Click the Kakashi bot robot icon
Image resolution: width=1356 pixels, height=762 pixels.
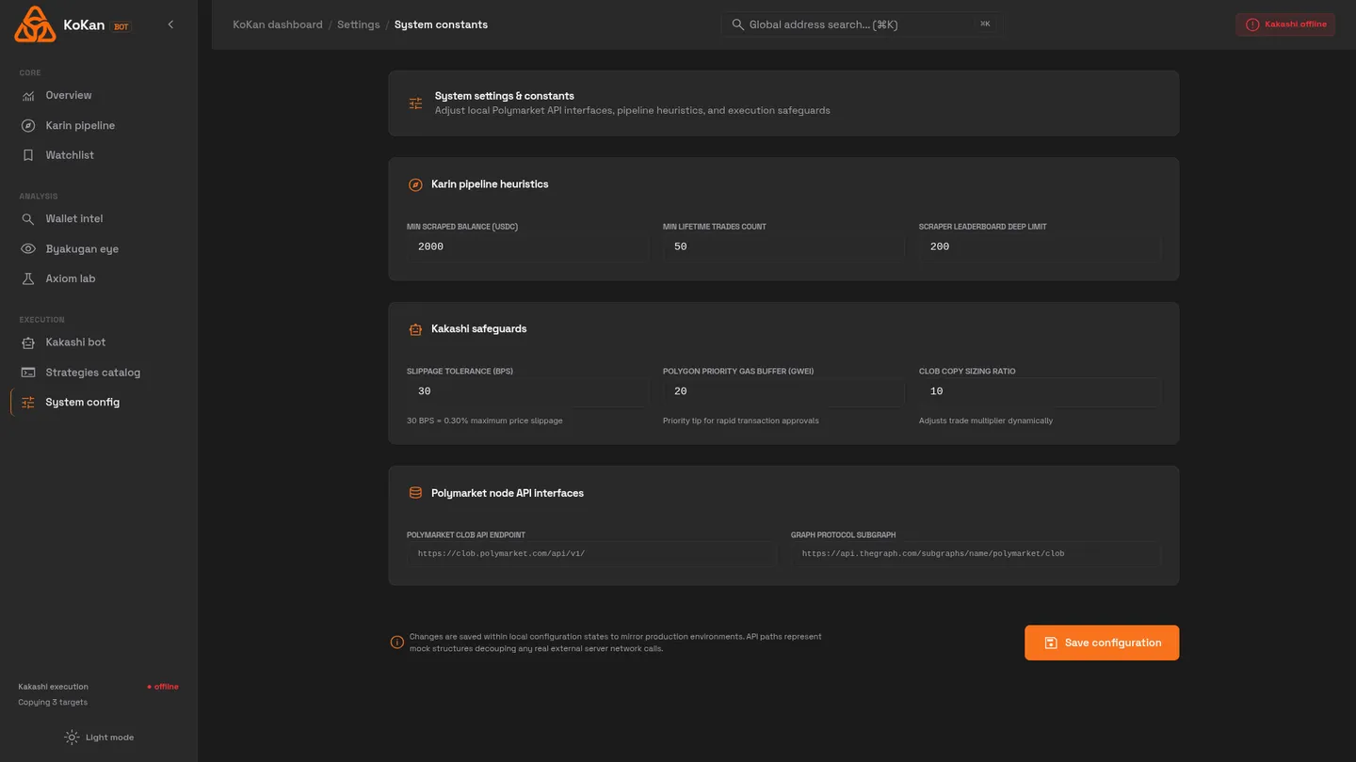(x=28, y=342)
